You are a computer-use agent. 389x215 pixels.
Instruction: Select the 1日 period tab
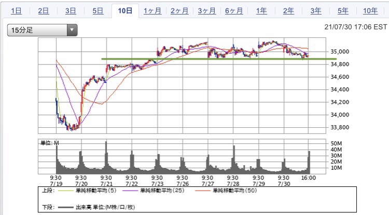pos(17,11)
